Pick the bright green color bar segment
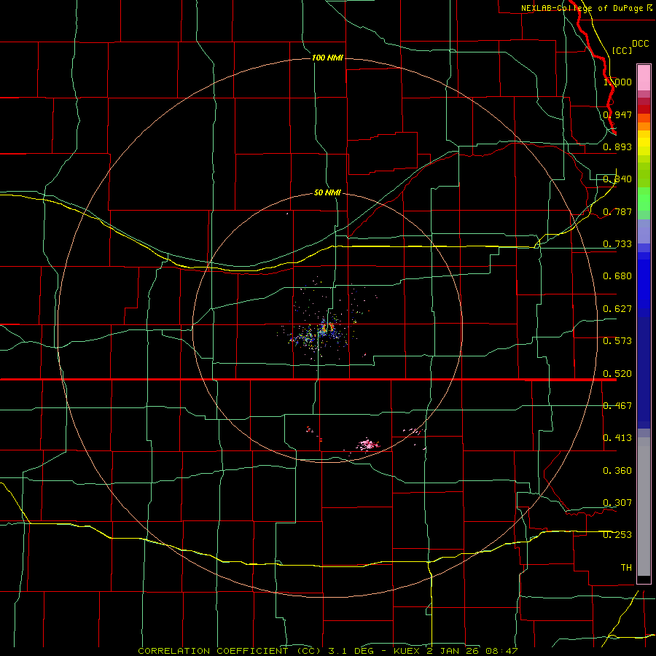 coord(644,199)
